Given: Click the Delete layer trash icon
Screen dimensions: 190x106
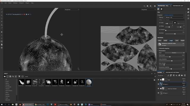Looking at the screenshot, I should pos(185,75).
